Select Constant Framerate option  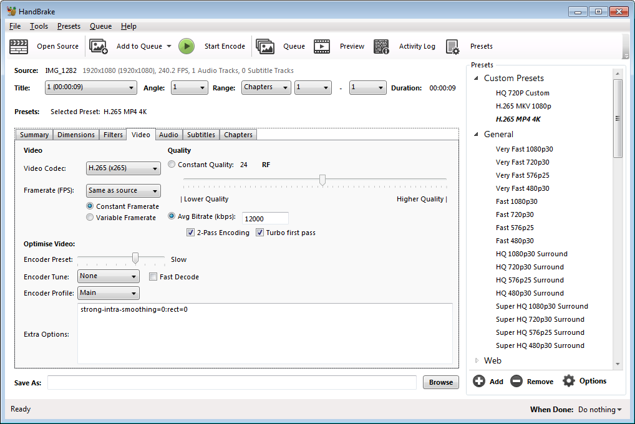click(90, 206)
